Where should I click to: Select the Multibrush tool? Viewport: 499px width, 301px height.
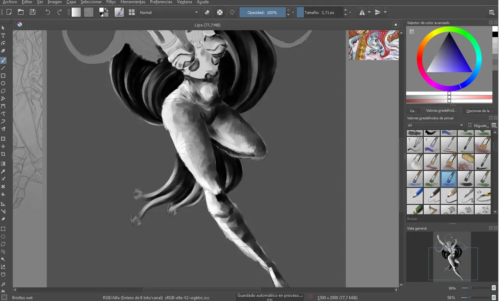coord(3,129)
